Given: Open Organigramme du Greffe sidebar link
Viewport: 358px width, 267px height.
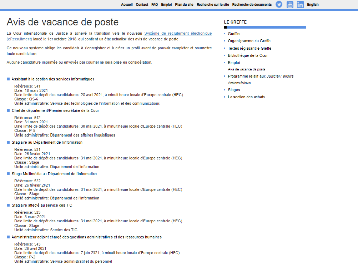Looking at the screenshot, I should 249,41.
